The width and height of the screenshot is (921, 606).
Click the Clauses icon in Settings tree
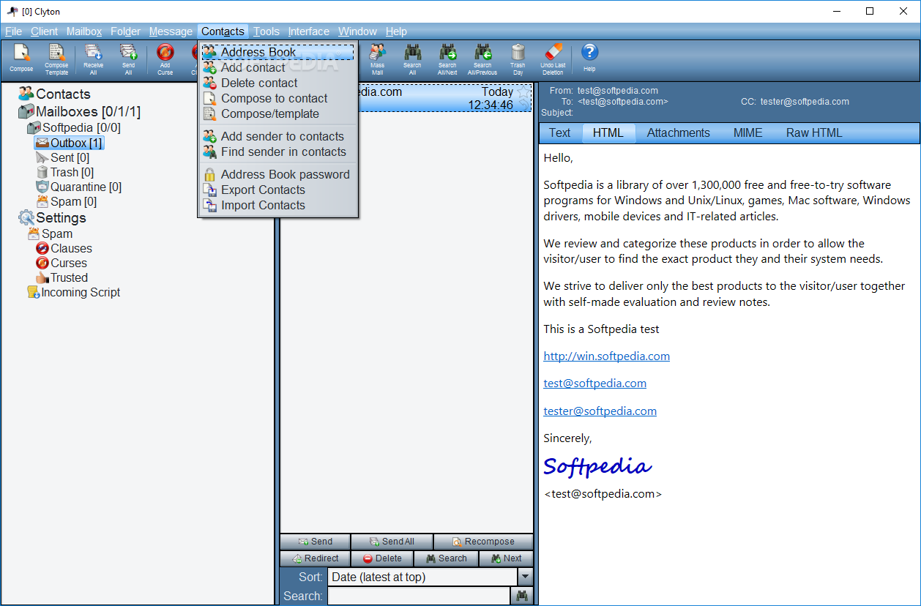(42, 248)
